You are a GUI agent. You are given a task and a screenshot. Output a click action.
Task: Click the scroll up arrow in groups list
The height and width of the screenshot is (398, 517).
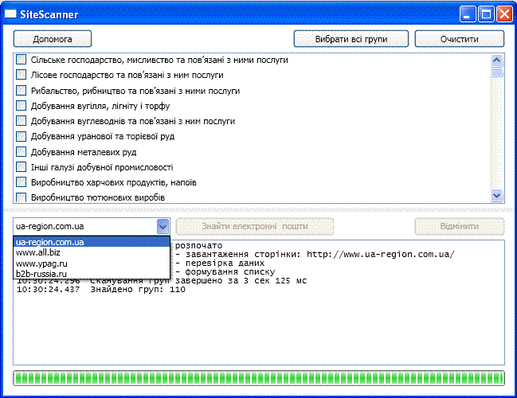(x=496, y=60)
